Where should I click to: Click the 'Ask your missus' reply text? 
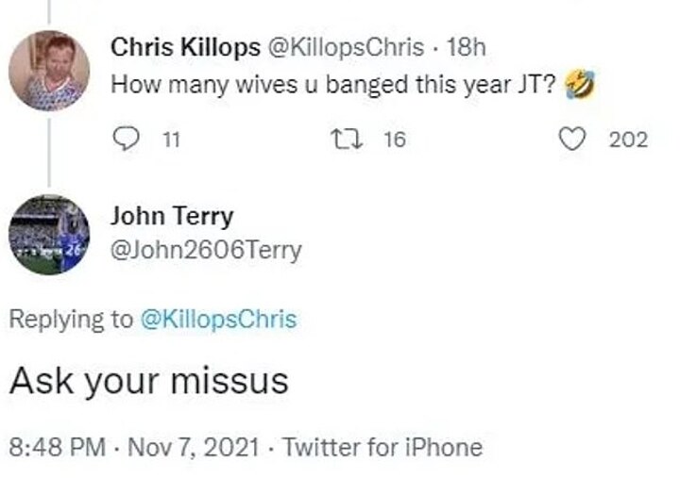coord(148,381)
